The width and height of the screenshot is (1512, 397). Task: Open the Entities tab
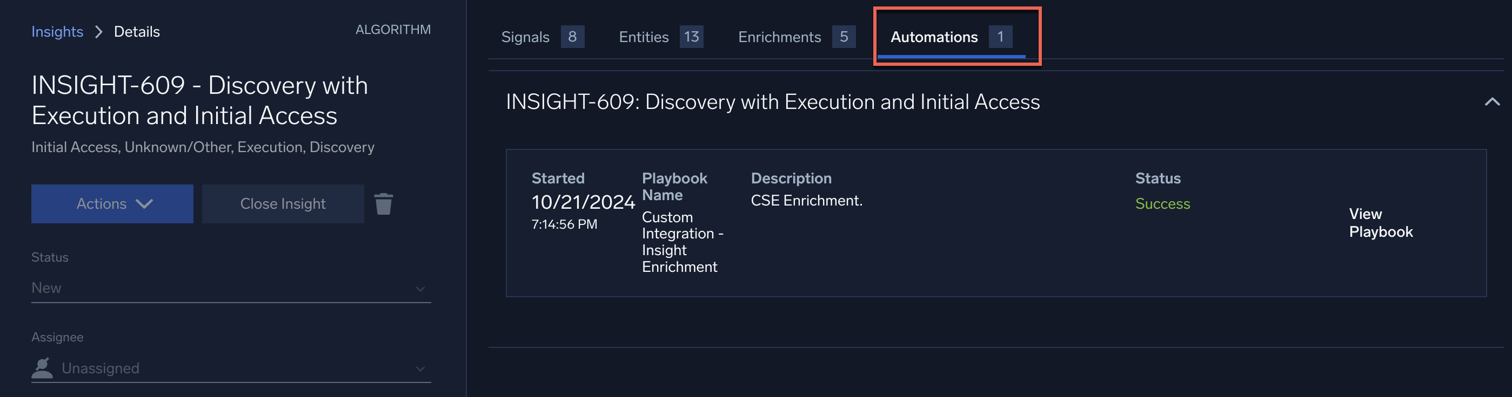click(x=660, y=37)
